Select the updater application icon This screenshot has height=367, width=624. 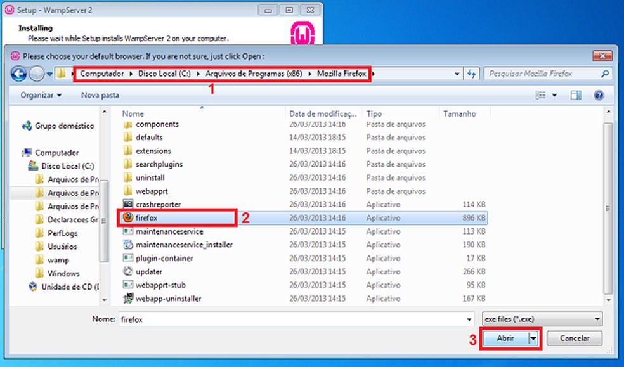(x=127, y=271)
